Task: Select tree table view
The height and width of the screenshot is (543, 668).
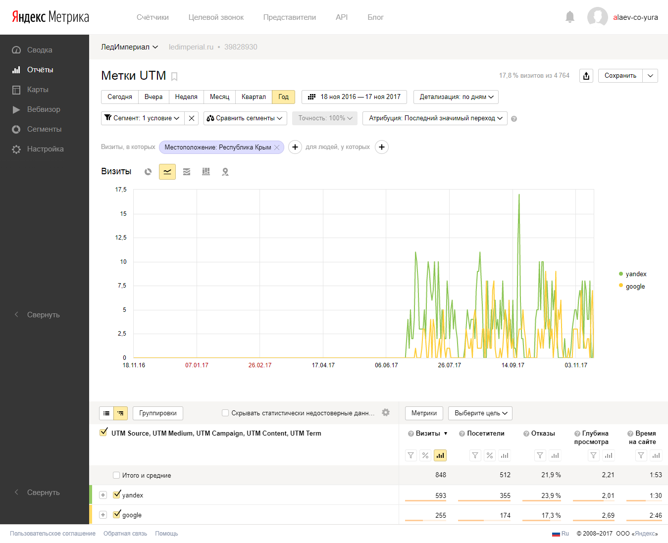Action: 121,413
